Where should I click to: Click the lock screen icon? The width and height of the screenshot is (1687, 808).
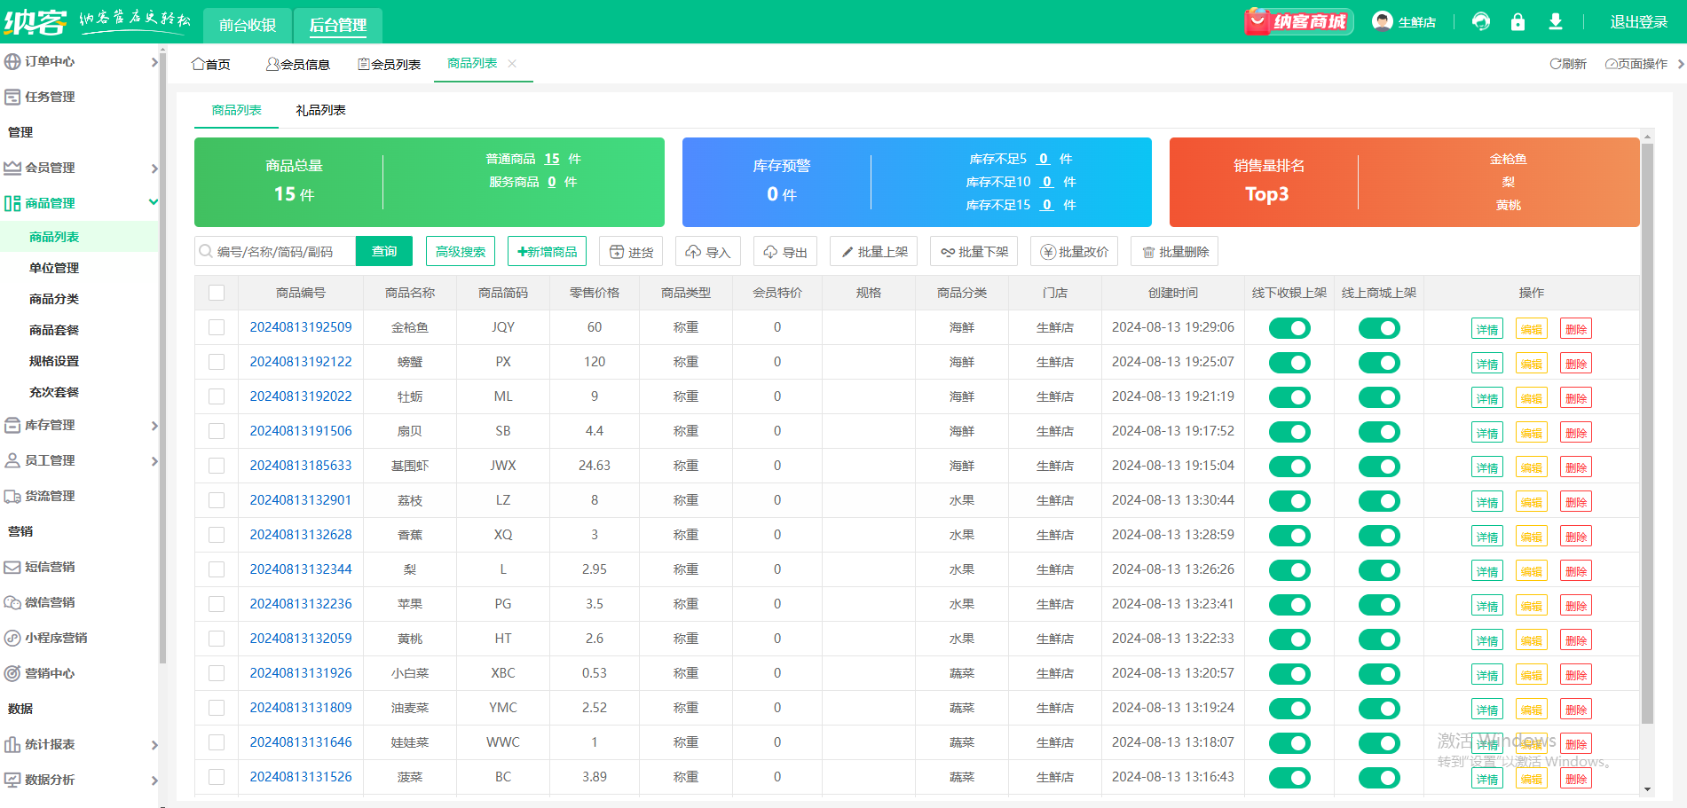click(x=1518, y=21)
